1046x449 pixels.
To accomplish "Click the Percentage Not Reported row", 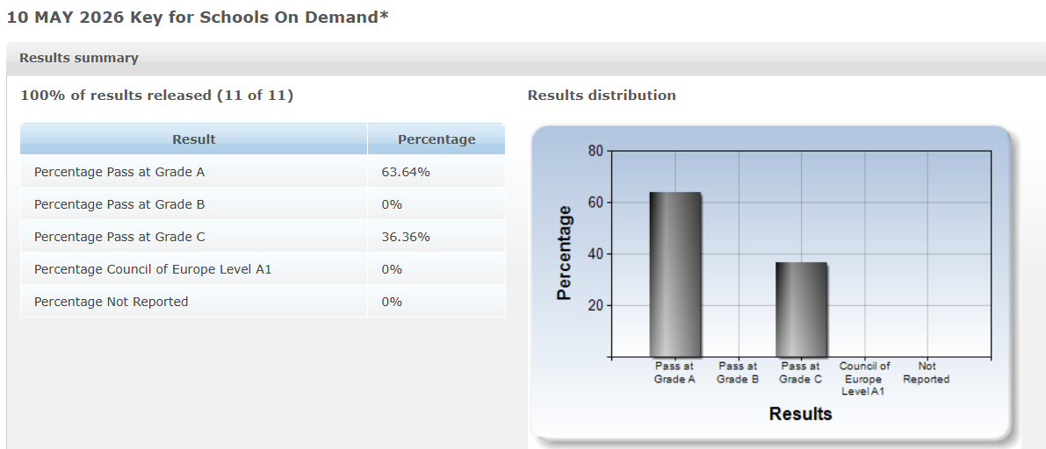I will pyautogui.click(x=263, y=302).
